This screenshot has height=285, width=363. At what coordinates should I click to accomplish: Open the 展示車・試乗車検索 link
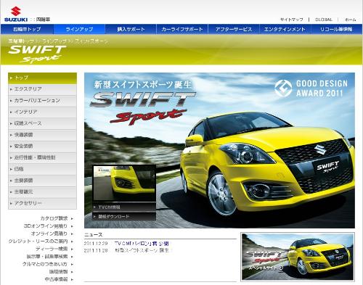47,257
